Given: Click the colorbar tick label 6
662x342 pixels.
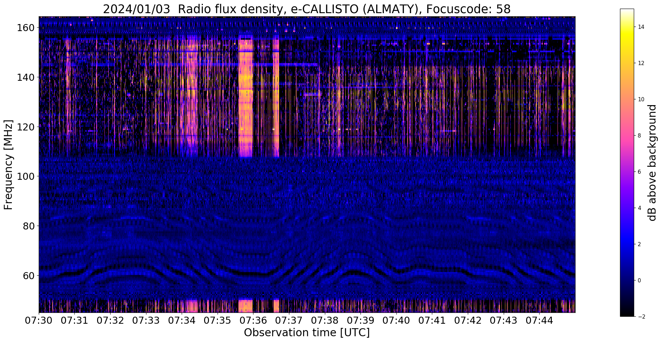Looking at the screenshot, I should click(x=640, y=172).
